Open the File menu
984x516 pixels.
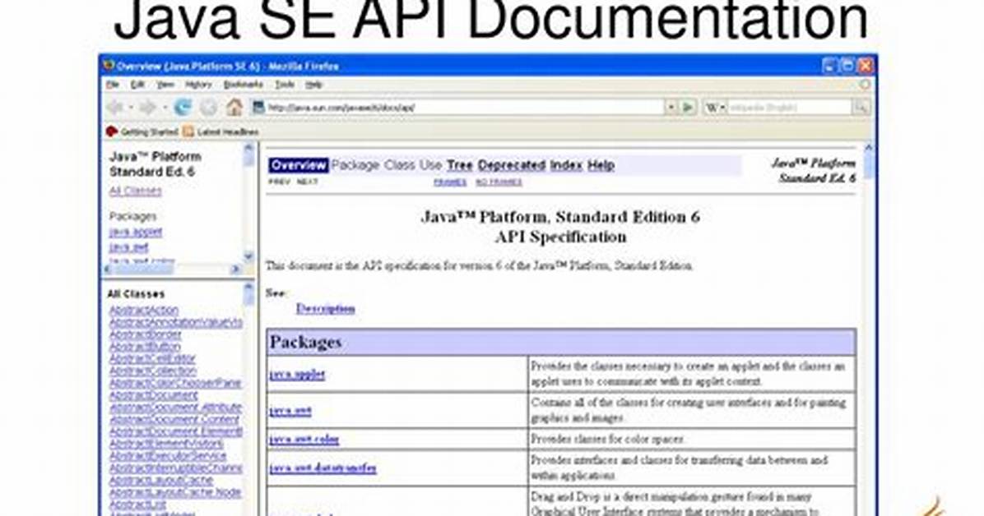pos(113,84)
